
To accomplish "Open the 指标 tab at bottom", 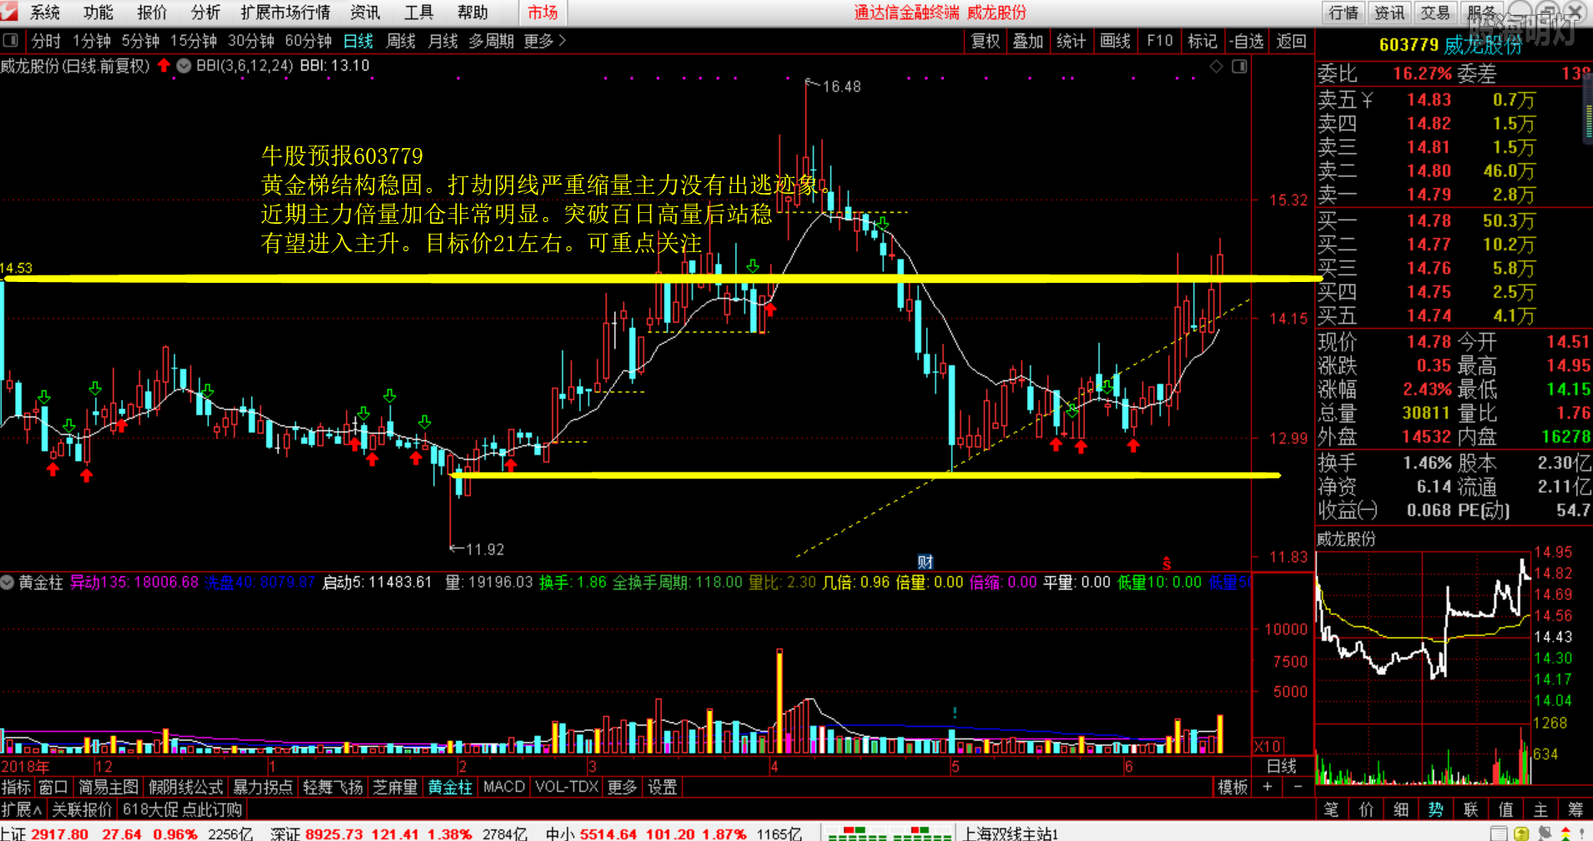I will click(16, 787).
